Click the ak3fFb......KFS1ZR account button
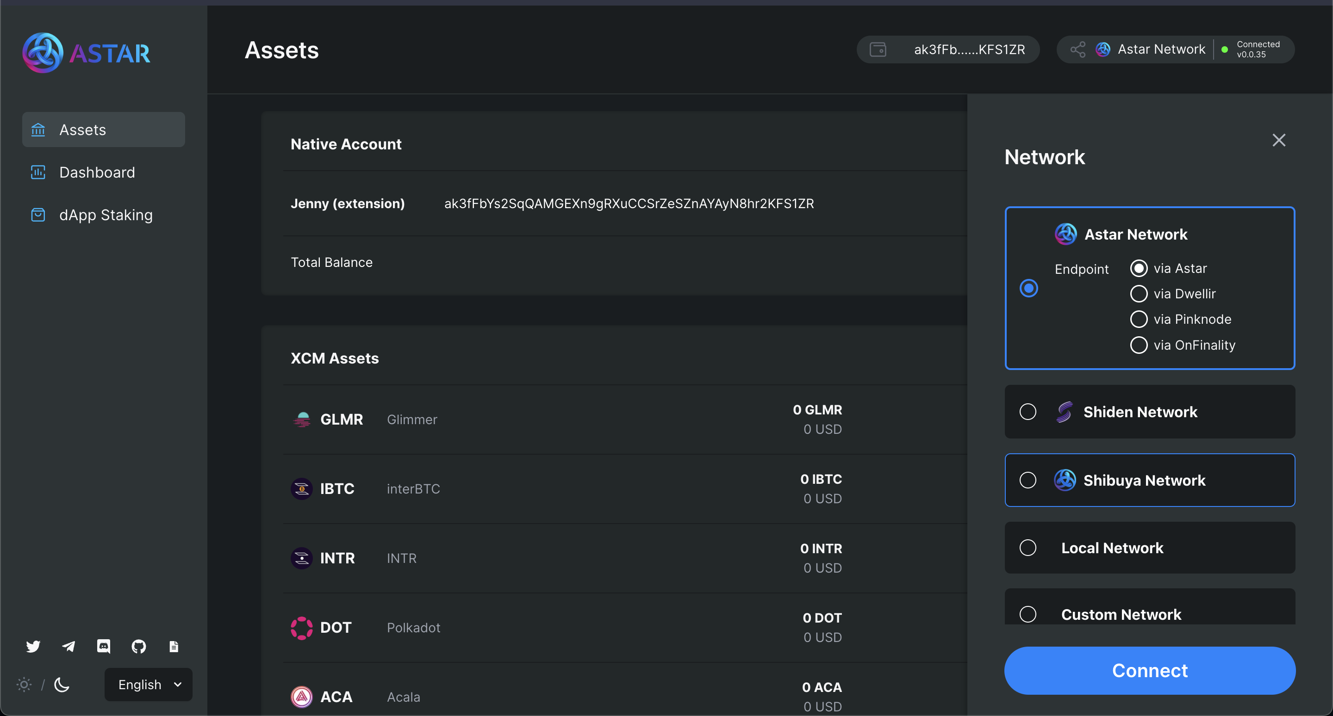Viewport: 1333px width, 716px height. (x=948, y=49)
